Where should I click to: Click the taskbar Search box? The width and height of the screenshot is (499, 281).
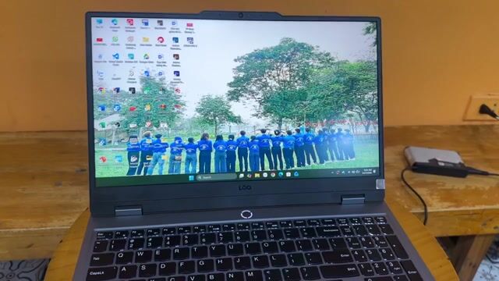click(217, 177)
